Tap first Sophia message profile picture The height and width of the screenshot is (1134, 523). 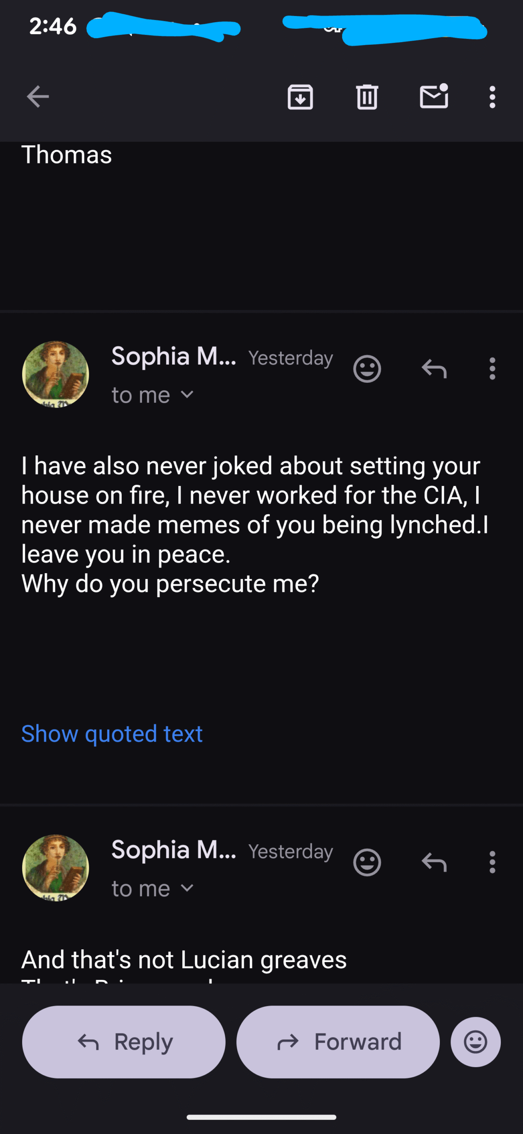(55, 374)
